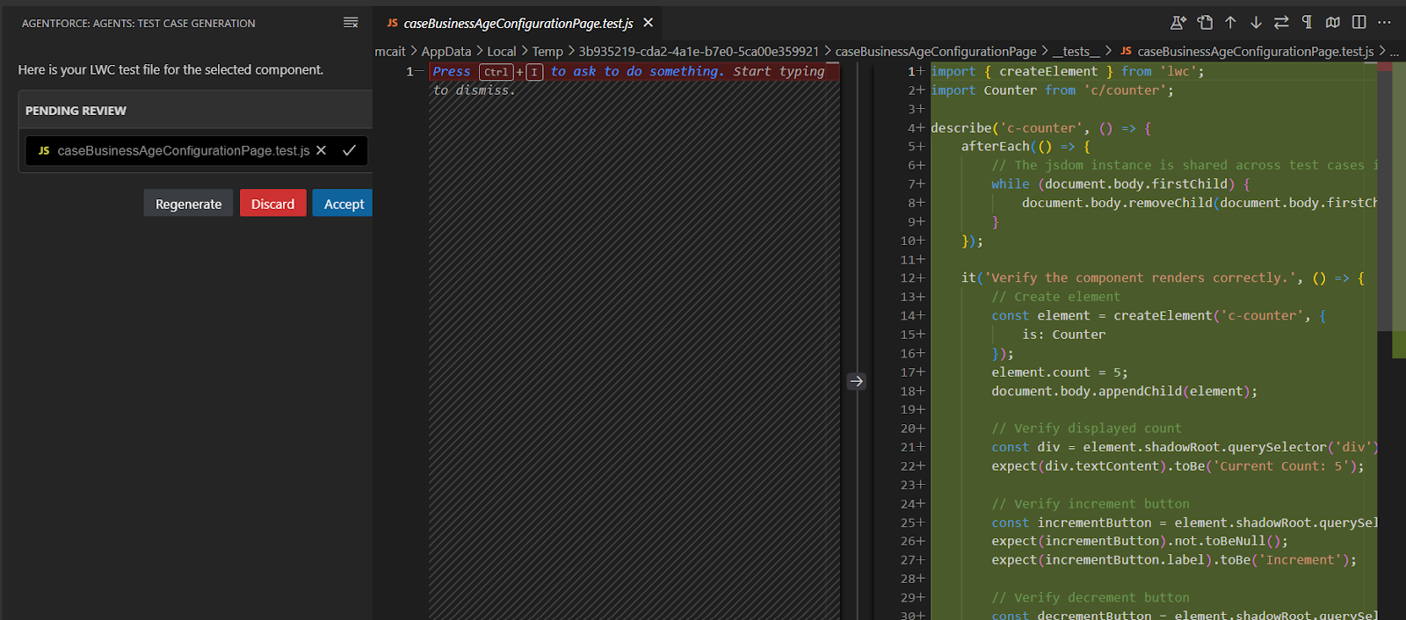Approve the pending file with the checkmark icon
1406x620 pixels.
349,150
